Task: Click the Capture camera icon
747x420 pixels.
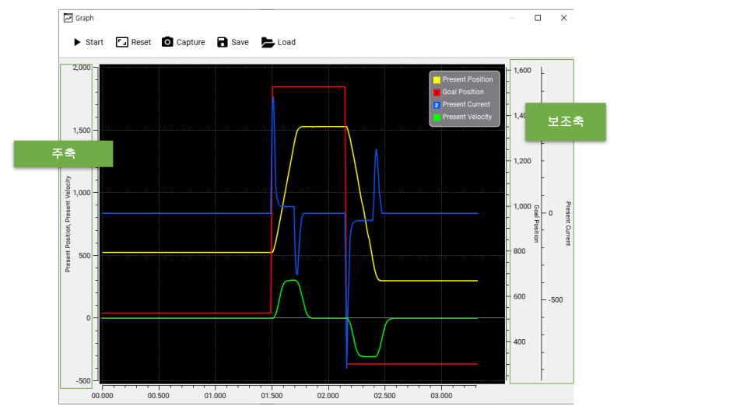Action: pos(167,42)
